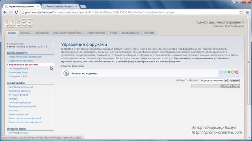Click in the new forum name field
The height and width of the screenshot is (141, 252).
(x=205, y=86)
